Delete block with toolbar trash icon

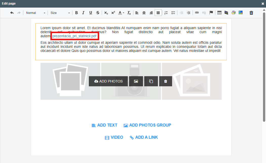click(251, 13)
